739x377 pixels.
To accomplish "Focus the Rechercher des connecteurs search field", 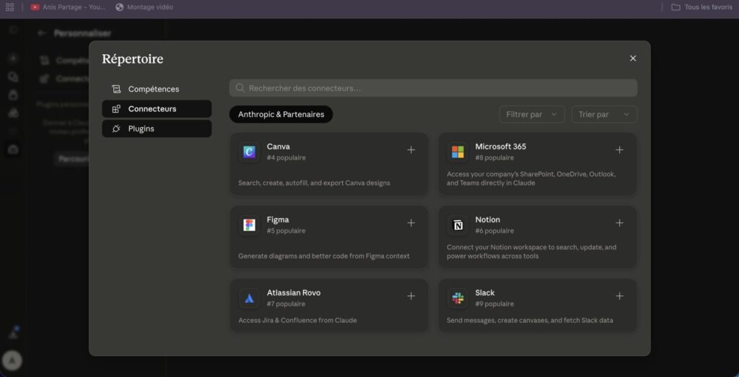I will [x=433, y=88].
